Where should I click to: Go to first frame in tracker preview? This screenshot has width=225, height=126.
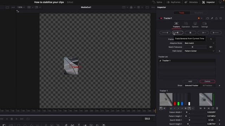200,108
